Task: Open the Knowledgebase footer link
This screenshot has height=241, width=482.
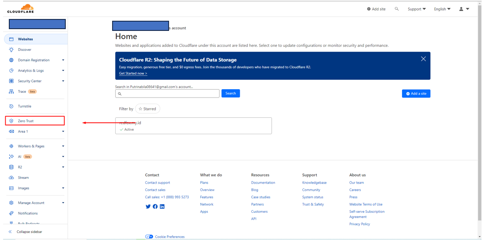Action: pos(314,183)
